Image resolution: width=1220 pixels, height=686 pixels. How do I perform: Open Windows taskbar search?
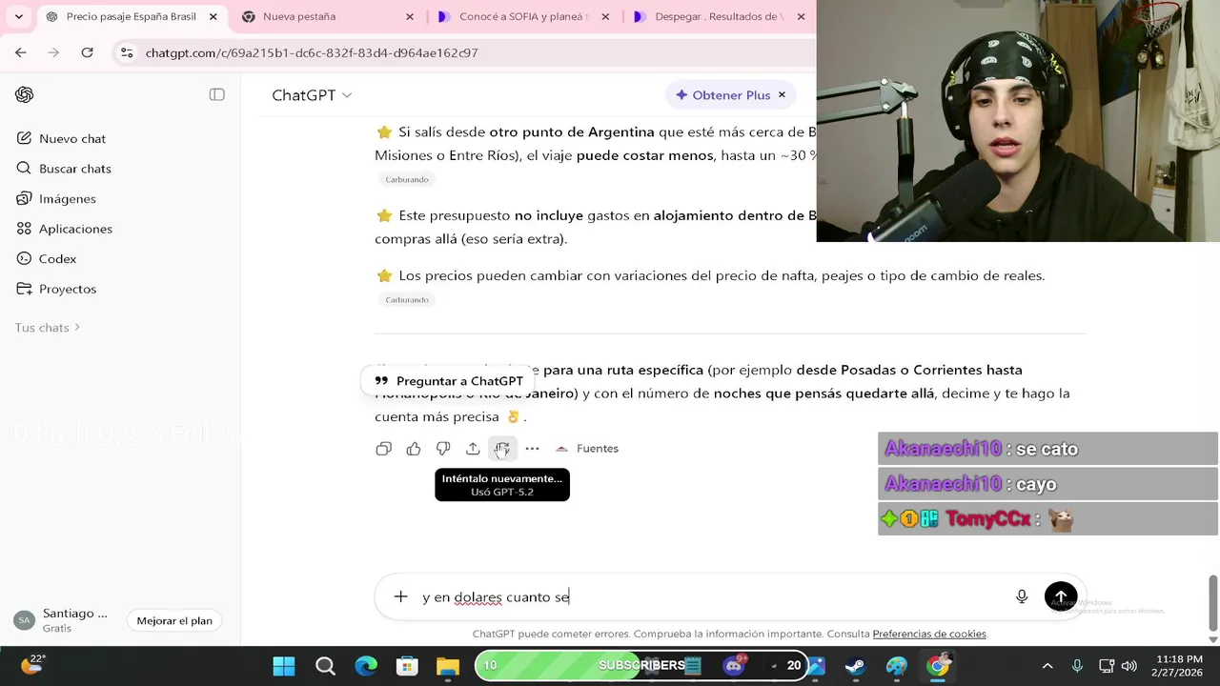[325, 666]
